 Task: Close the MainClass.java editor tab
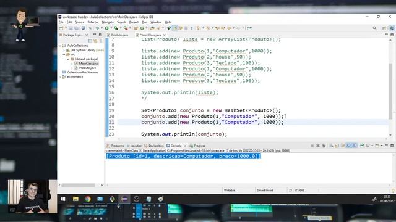[165, 35]
